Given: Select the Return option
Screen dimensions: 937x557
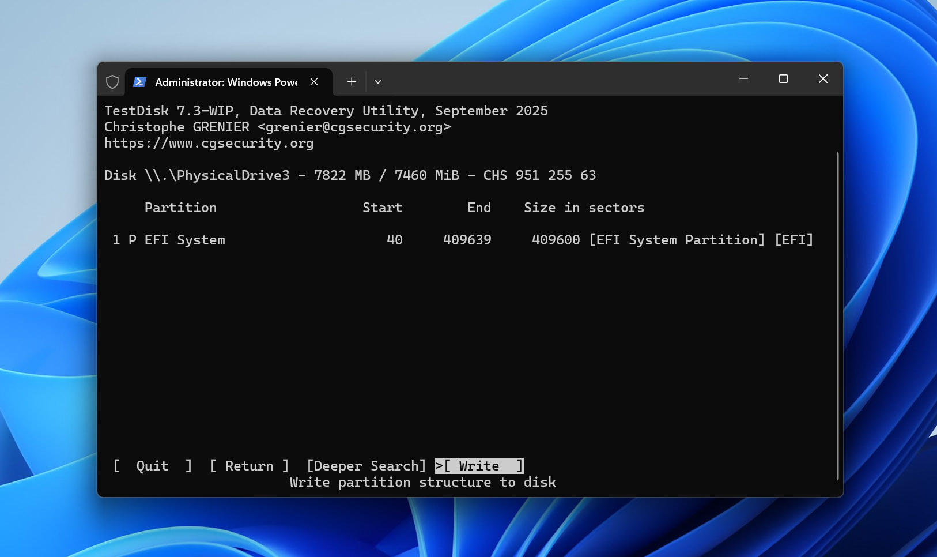Looking at the screenshot, I should click(249, 466).
